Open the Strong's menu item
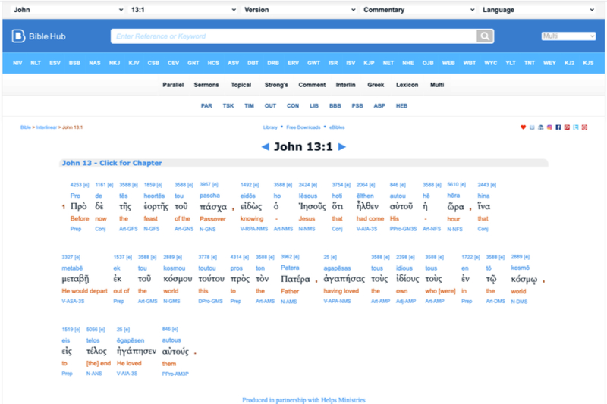The height and width of the screenshot is (404, 607). (276, 85)
